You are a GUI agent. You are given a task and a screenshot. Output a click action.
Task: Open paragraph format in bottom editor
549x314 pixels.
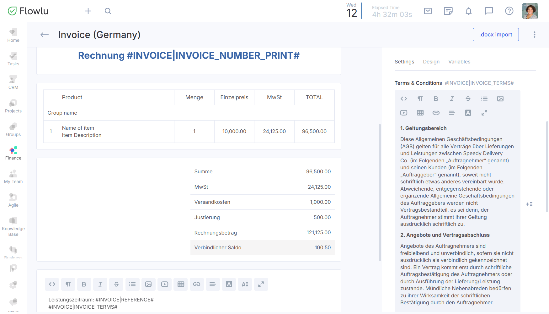[68, 284]
